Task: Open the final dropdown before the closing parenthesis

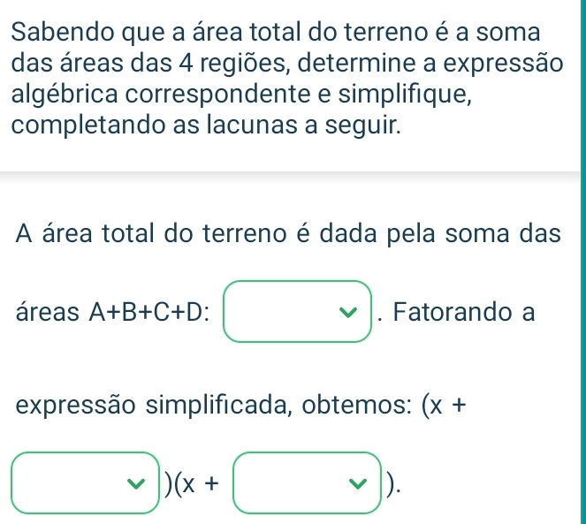Action: (x=308, y=482)
